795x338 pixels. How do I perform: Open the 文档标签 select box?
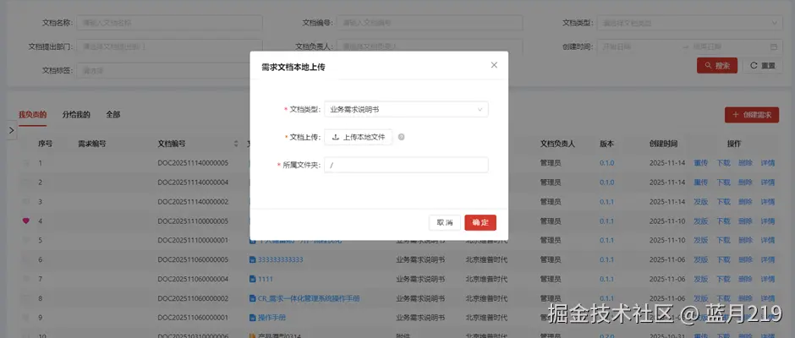point(169,70)
